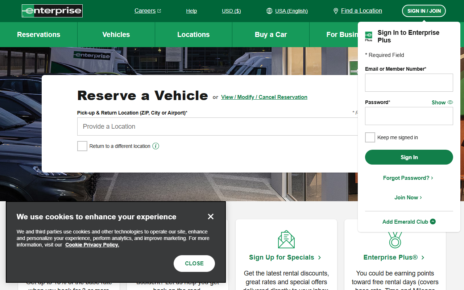Viewport: 464px width, 290px height.
Task: Click the green Sign In button
Action: [409, 157]
